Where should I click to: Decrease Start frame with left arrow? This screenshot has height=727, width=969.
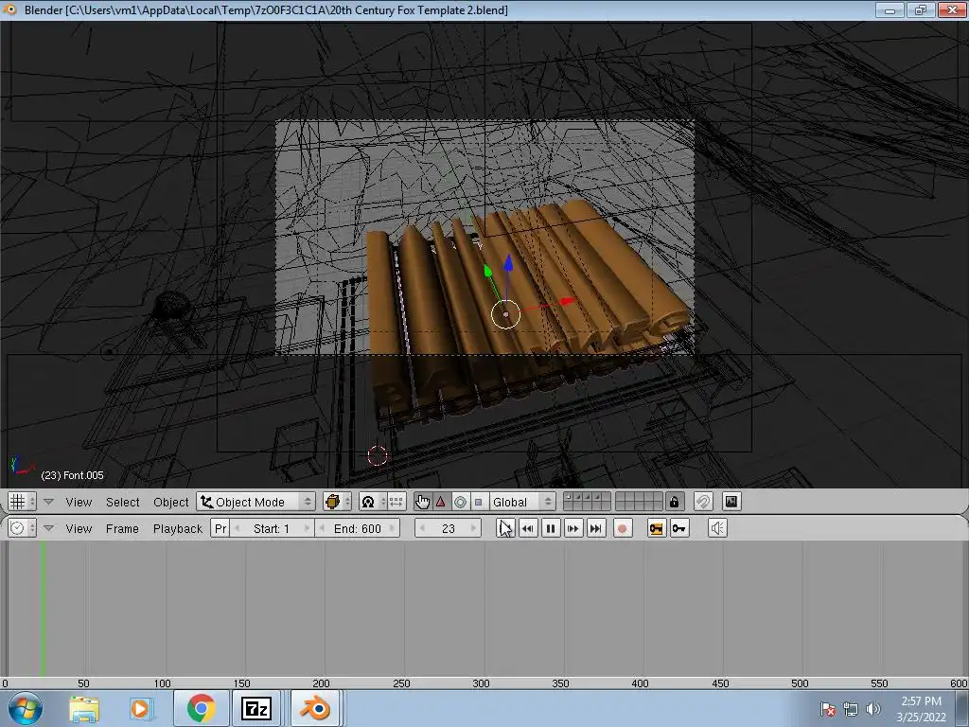238,528
